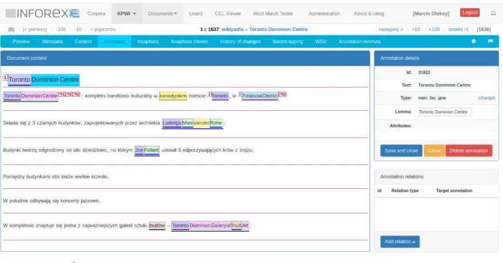Viewport: 503px width, 263px height.
Task: Click the change type link
Action: click(486, 98)
